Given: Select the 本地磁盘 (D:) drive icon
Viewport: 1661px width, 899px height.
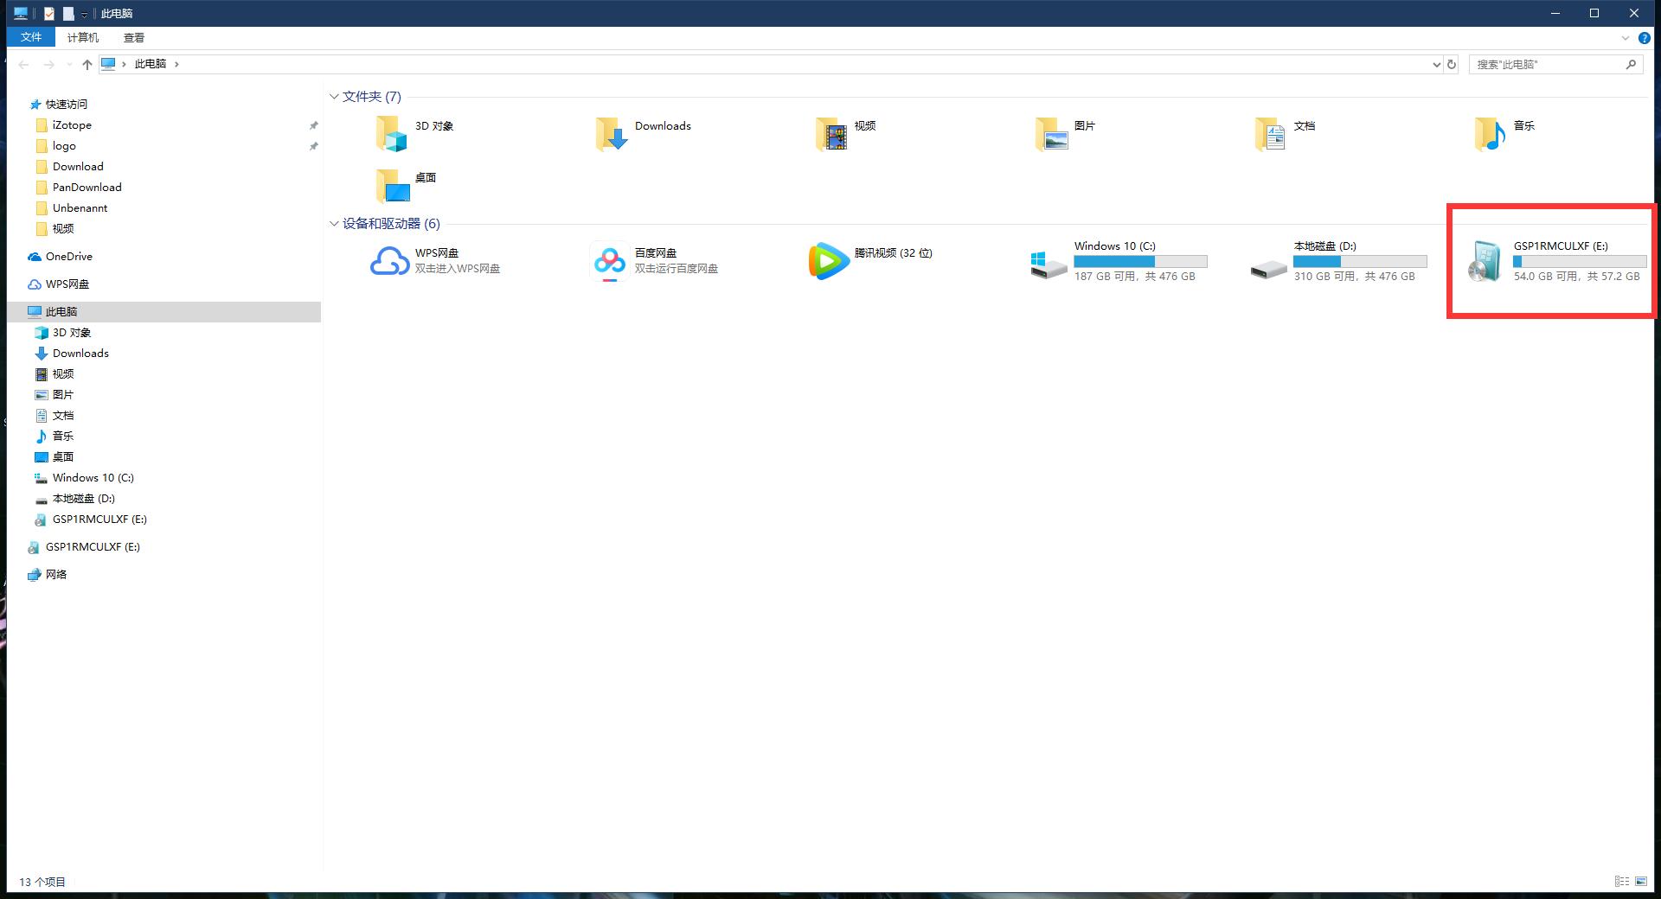Looking at the screenshot, I should click(1268, 264).
